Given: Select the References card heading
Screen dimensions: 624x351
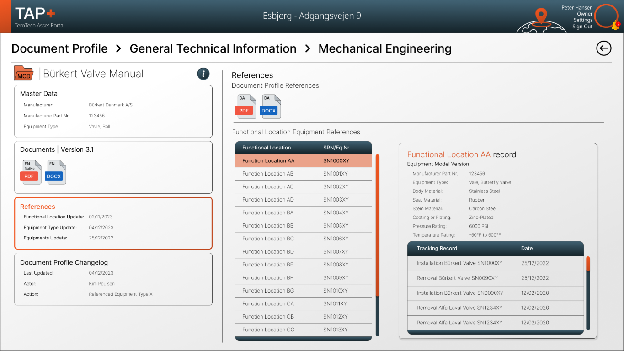Looking at the screenshot, I should pos(37,207).
